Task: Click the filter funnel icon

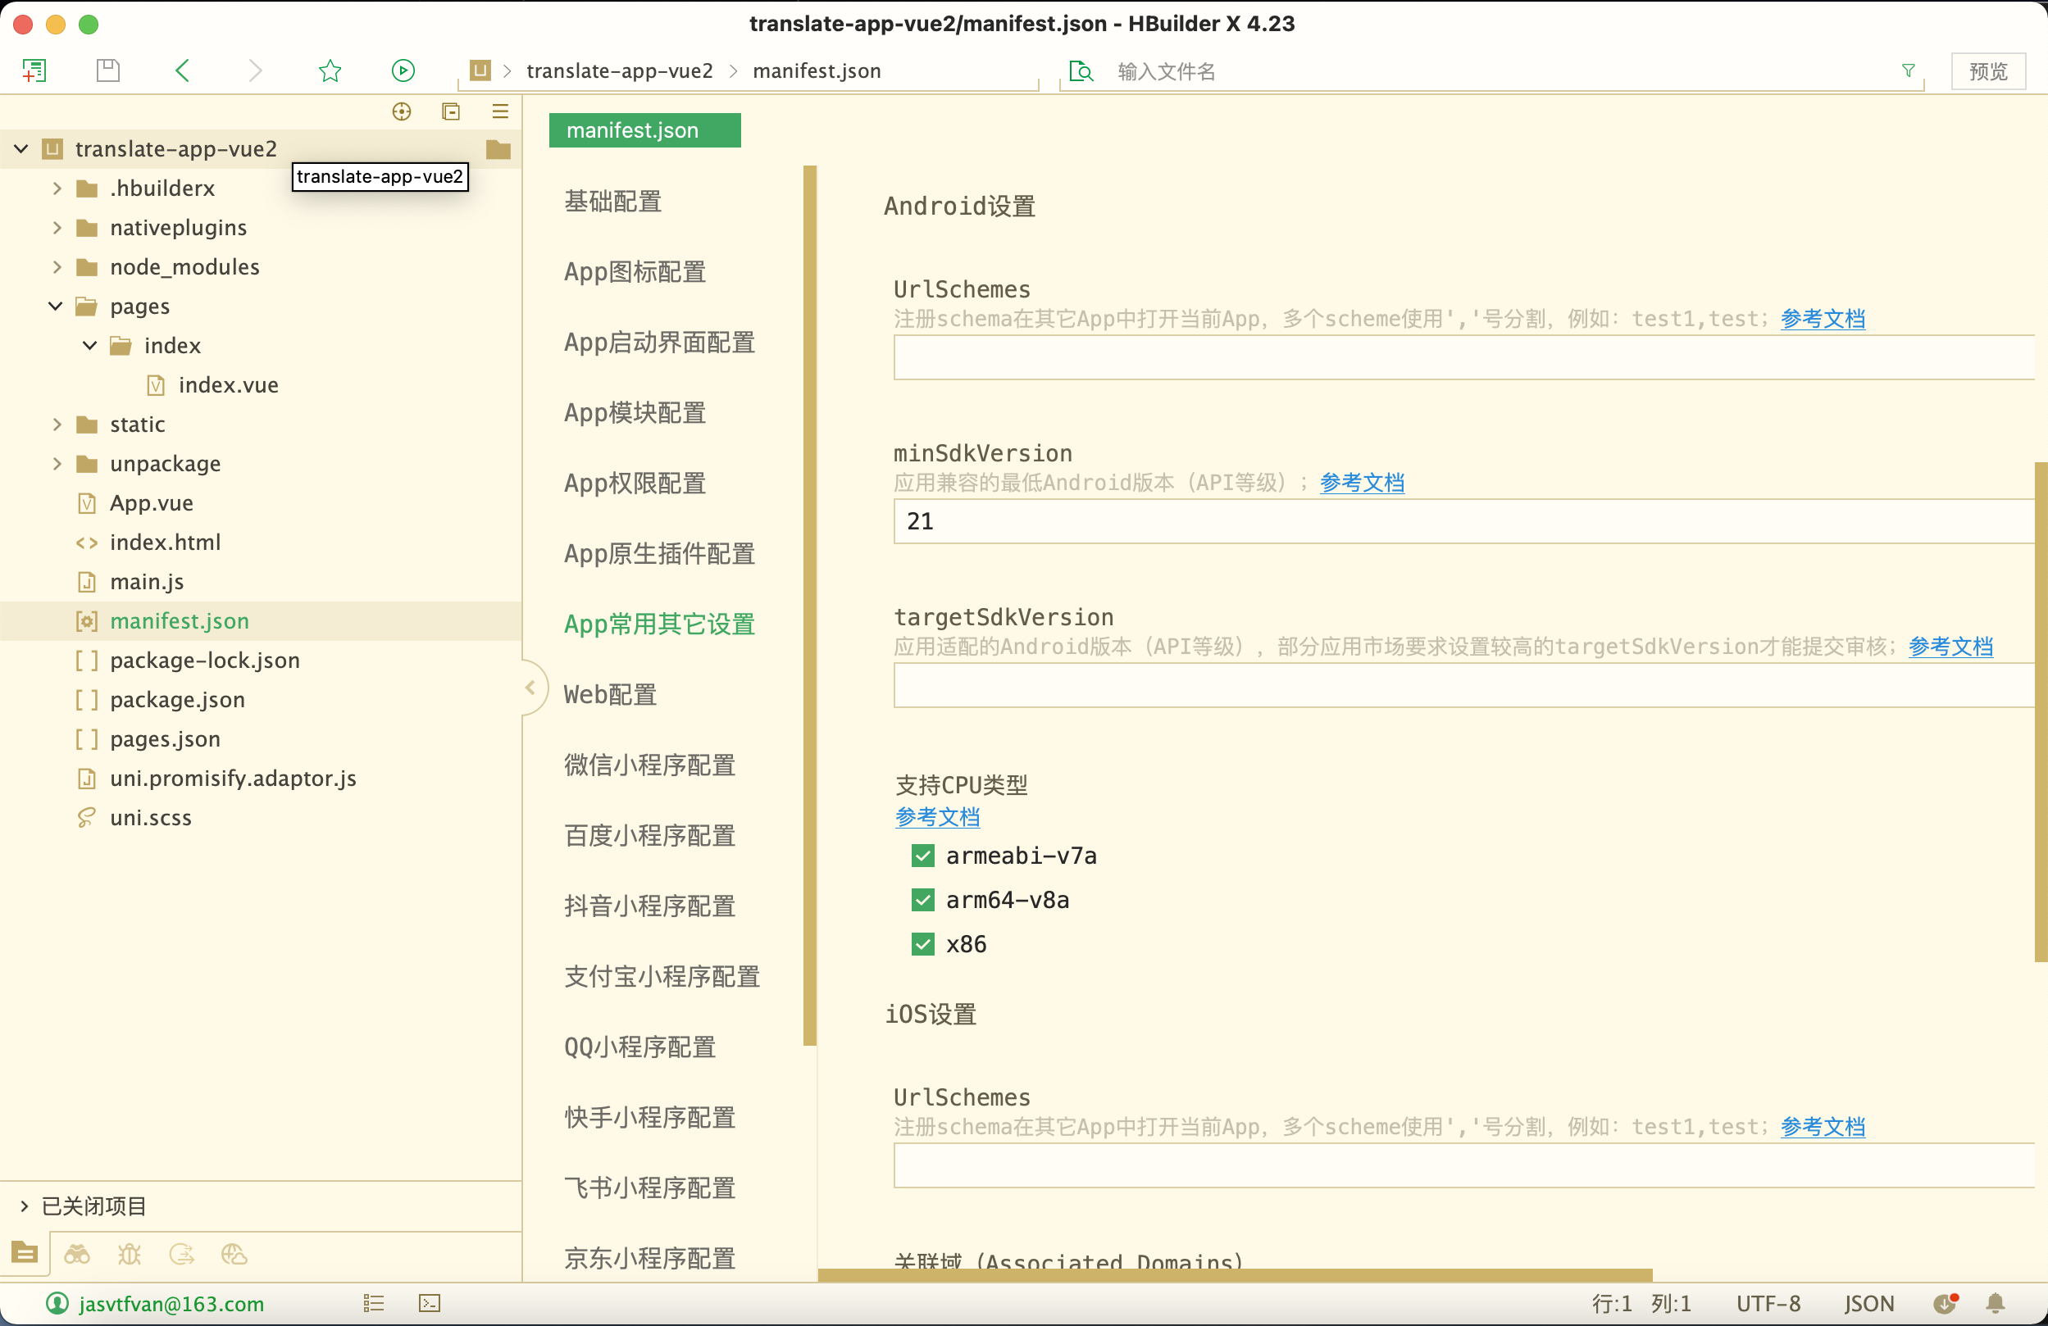Action: (1908, 70)
